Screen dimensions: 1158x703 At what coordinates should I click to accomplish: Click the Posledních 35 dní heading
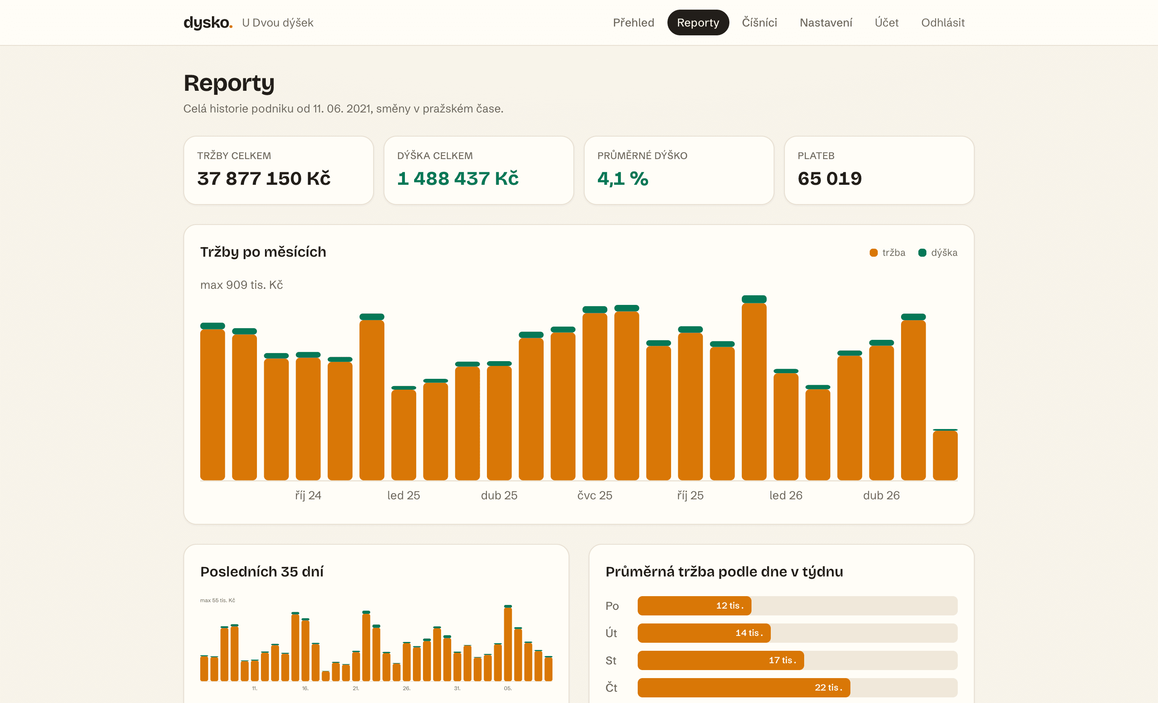click(x=262, y=572)
